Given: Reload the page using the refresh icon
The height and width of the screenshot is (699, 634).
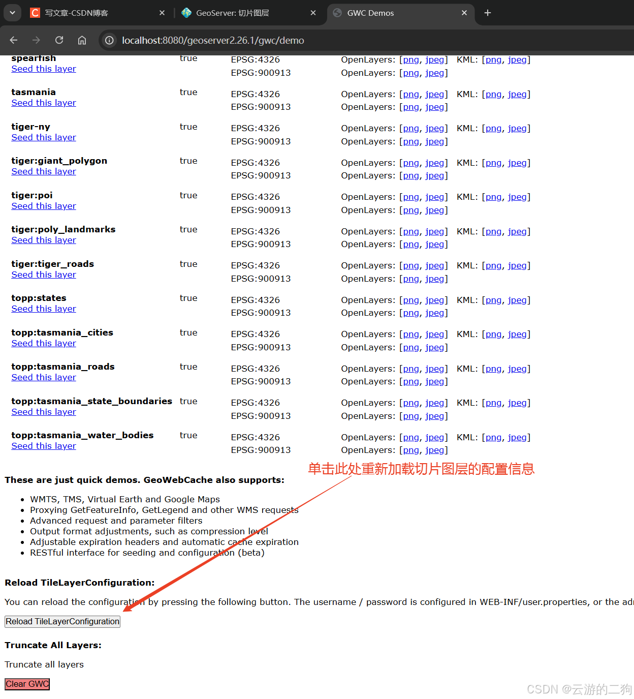Looking at the screenshot, I should pos(59,40).
